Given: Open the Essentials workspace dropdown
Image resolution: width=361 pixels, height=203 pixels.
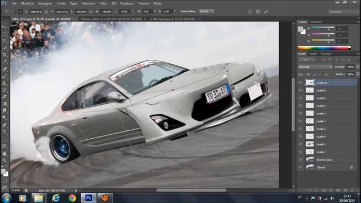Looking at the screenshot, I should point(343,12).
